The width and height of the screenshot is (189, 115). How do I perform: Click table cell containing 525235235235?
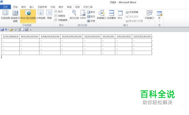pos(142,37)
